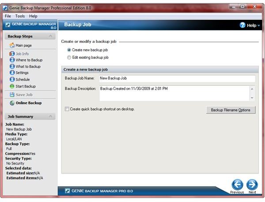Click the Next arrow icon

click(252, 185)
